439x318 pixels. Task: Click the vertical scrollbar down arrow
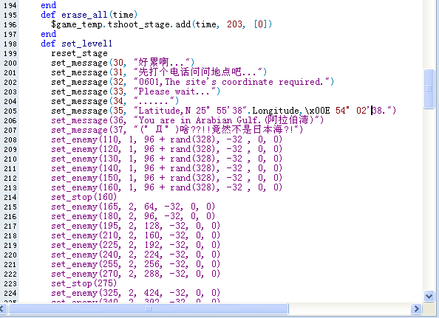pyautogui.click(x=429, y=296)
